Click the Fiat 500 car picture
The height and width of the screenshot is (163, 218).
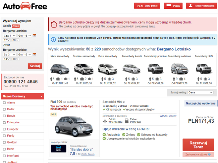(x=74, y=126)
